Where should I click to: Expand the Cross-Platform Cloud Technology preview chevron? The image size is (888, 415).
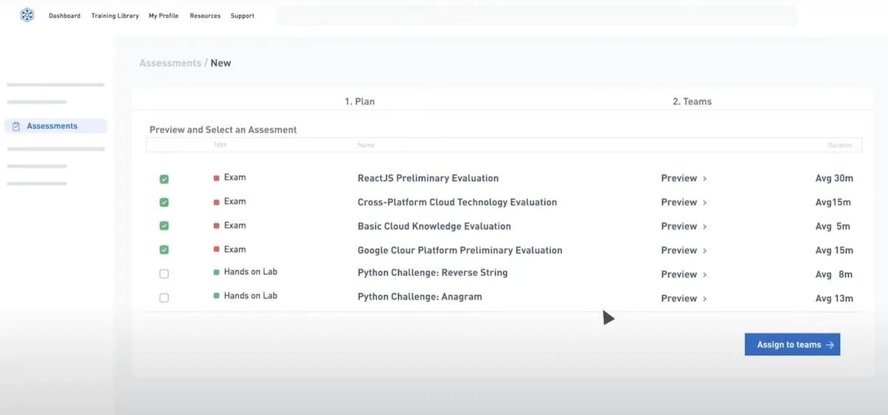(704, 203)
